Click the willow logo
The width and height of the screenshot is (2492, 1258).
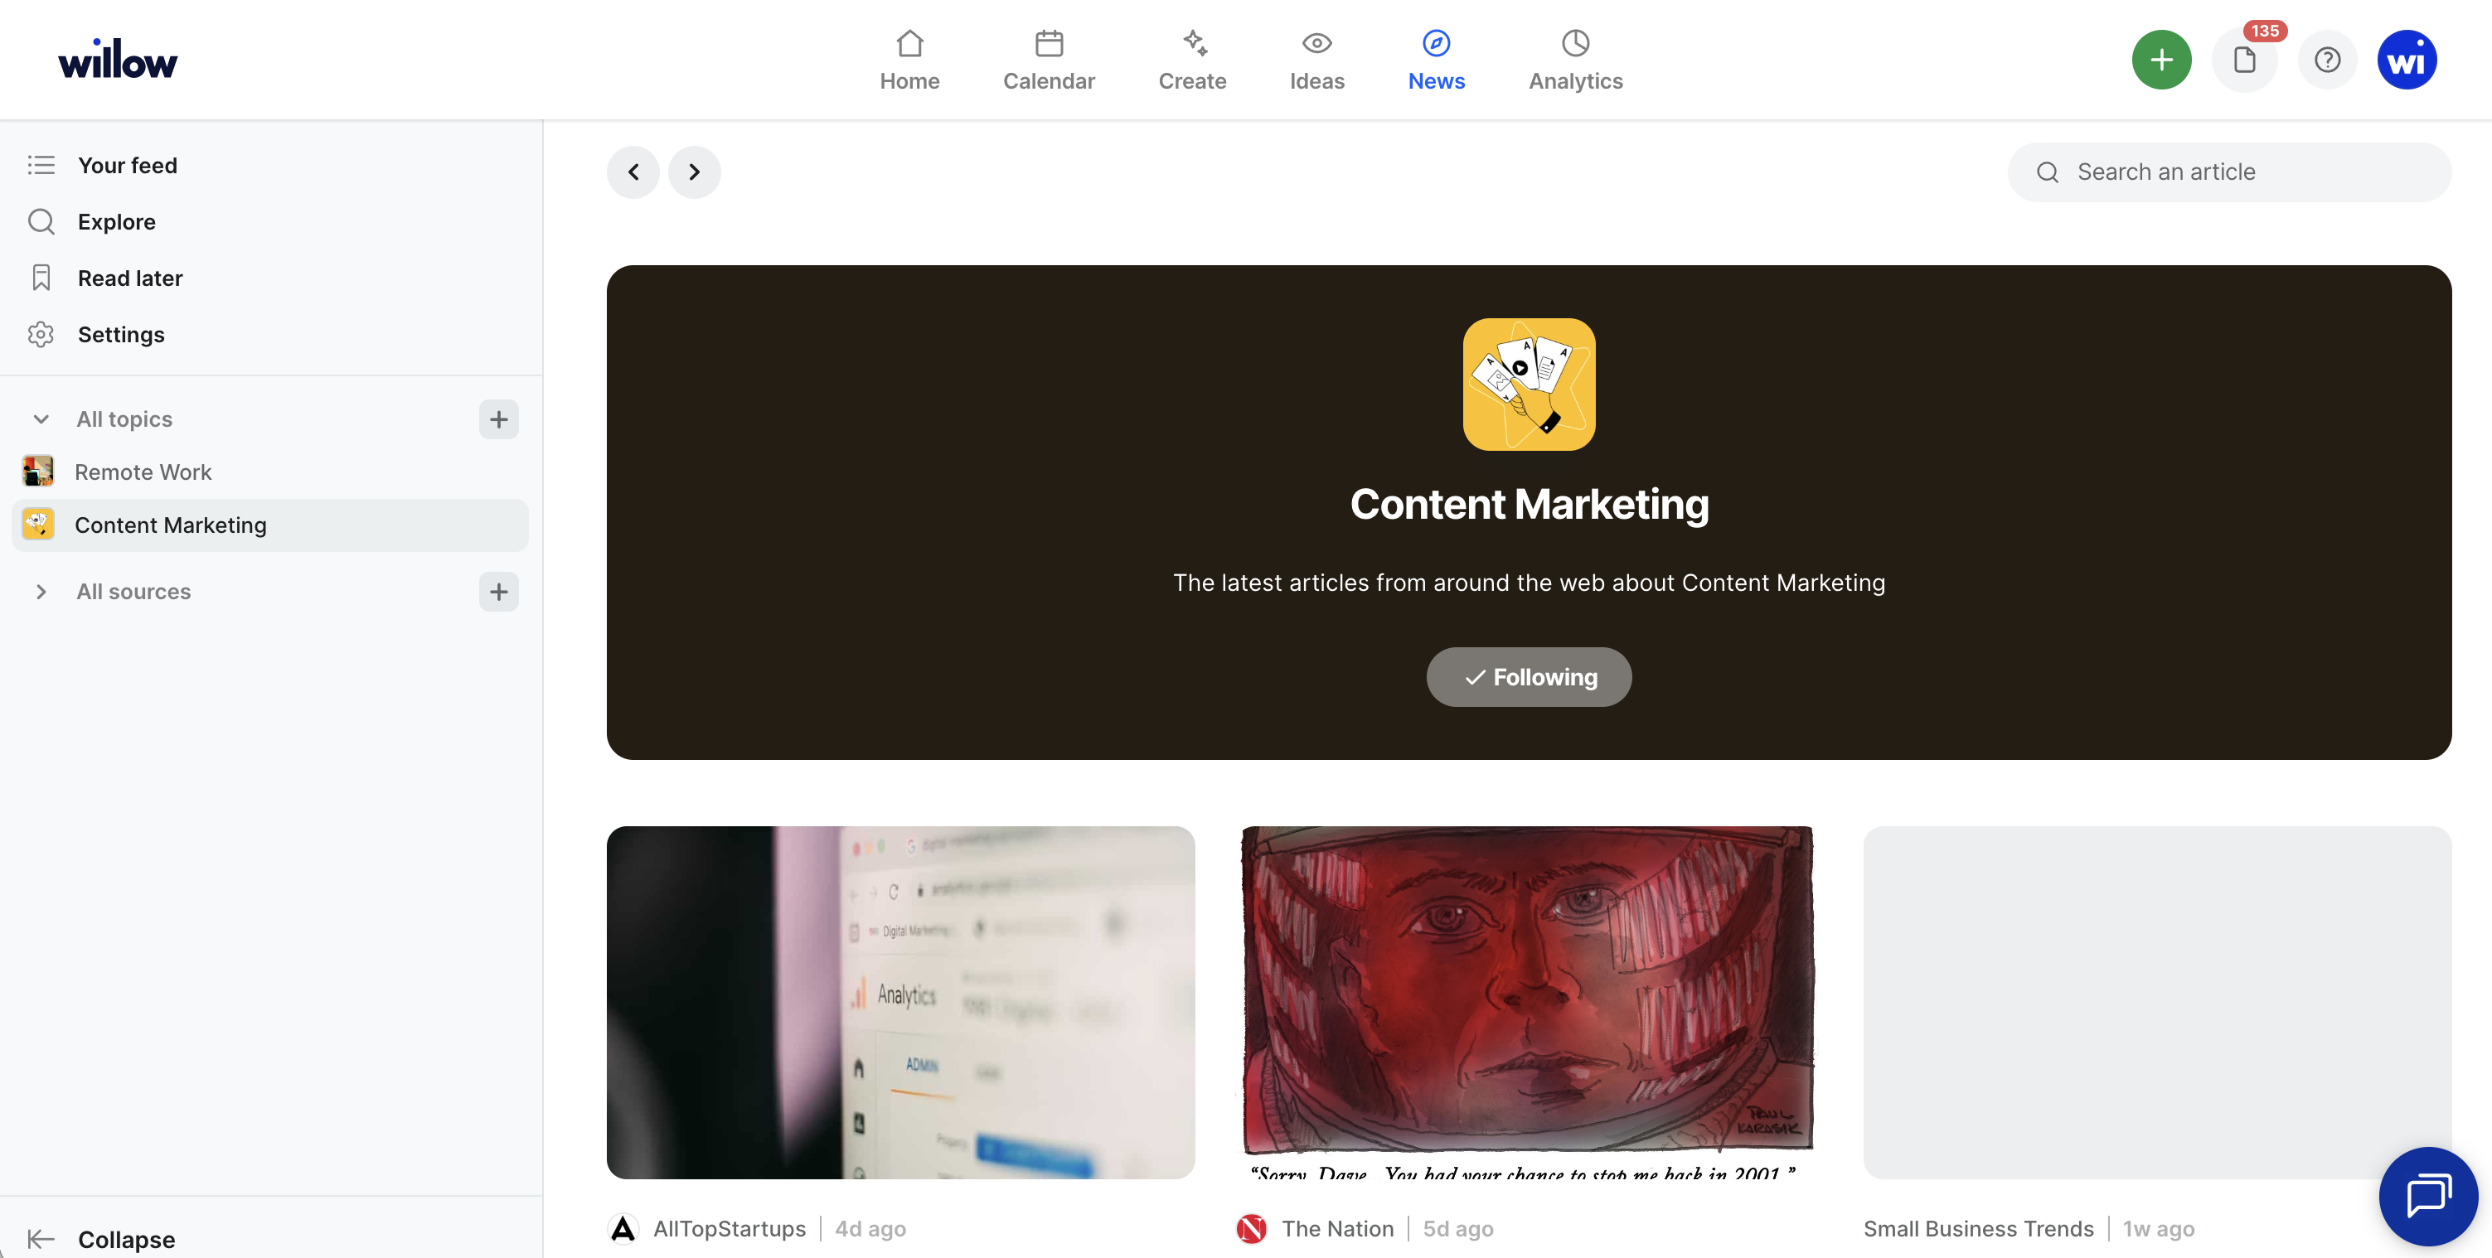117,59
